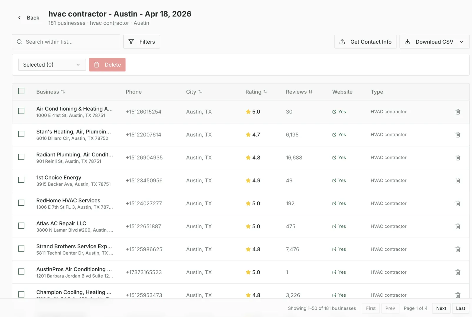This screenshot has height=317, width=472.
Task: Click the Type column header
Action: coord(377,92)
